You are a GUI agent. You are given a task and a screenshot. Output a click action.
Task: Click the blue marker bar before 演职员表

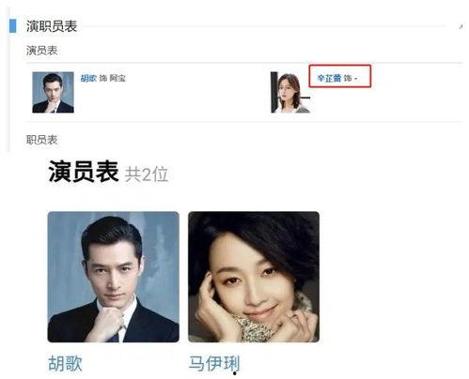(x=13, y=25)
